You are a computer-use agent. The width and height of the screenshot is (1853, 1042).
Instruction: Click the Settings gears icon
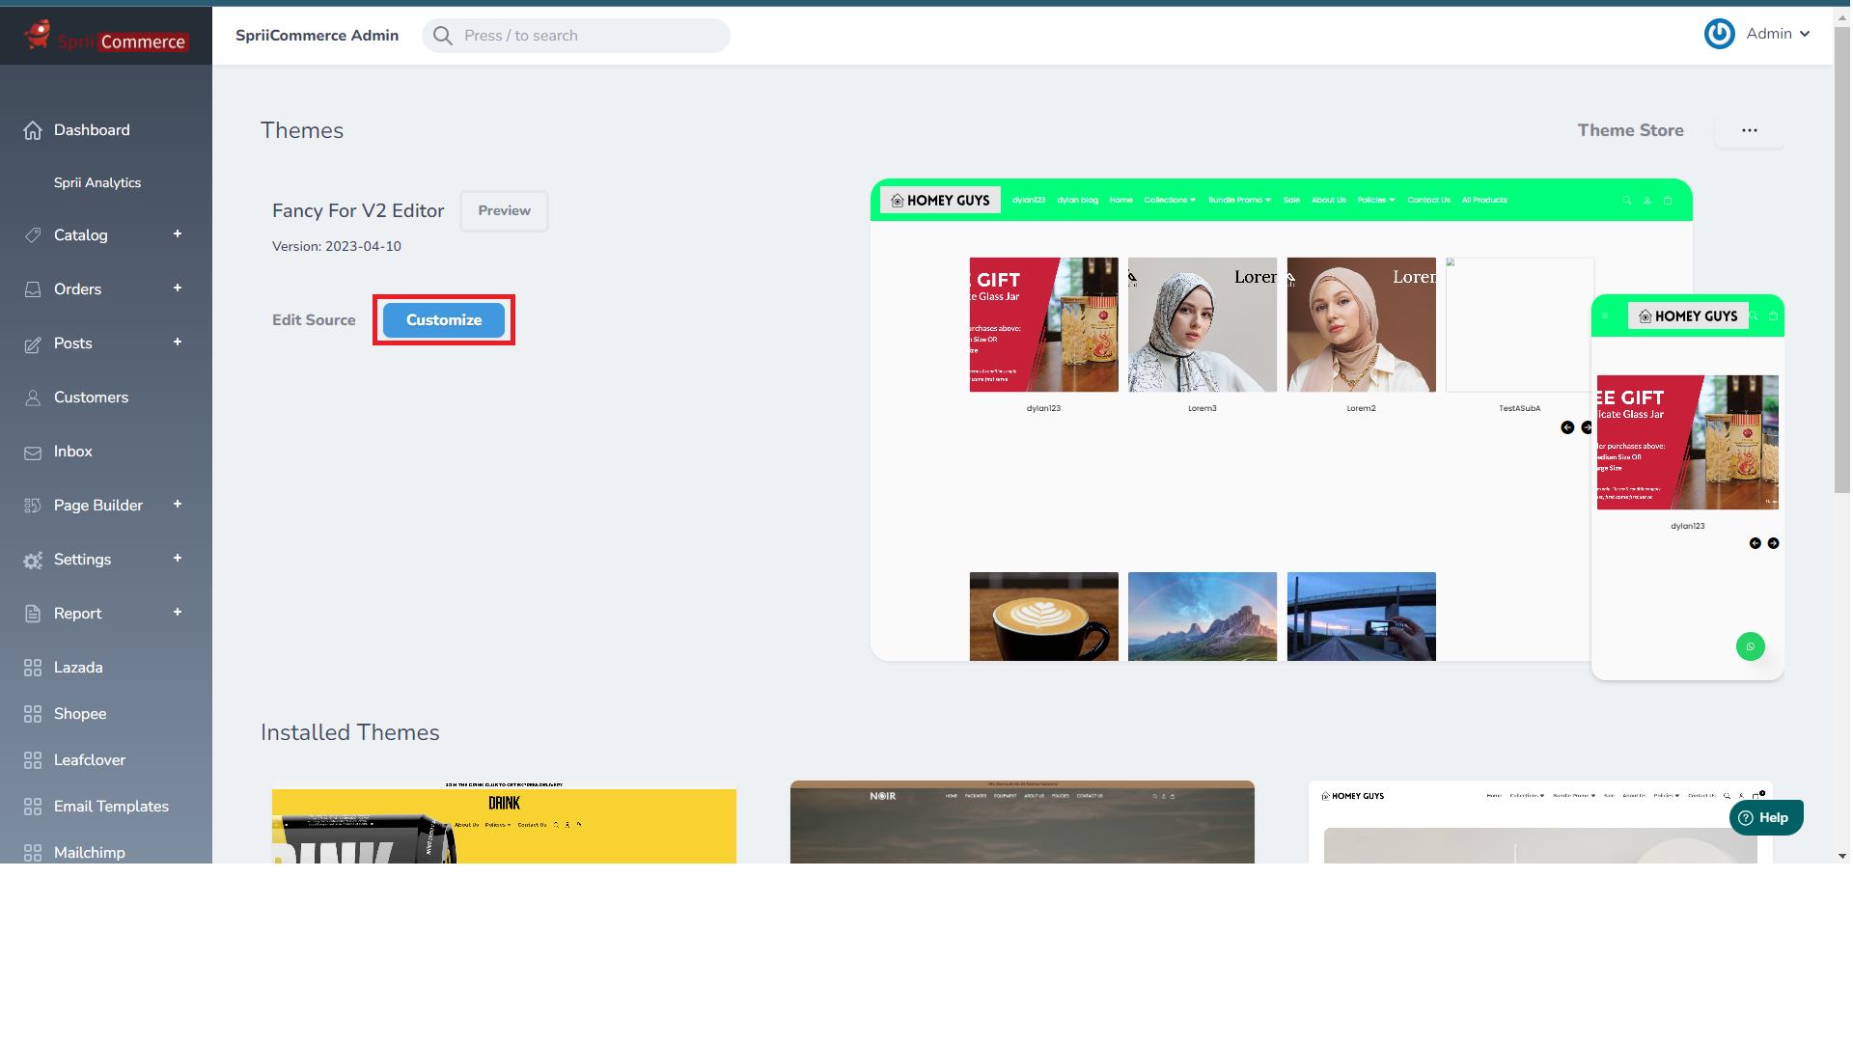pyautogui.click(x=33, y=561)
